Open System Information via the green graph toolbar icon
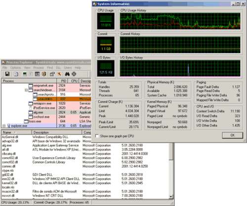247x206 pixels. [x=25, y=74]
